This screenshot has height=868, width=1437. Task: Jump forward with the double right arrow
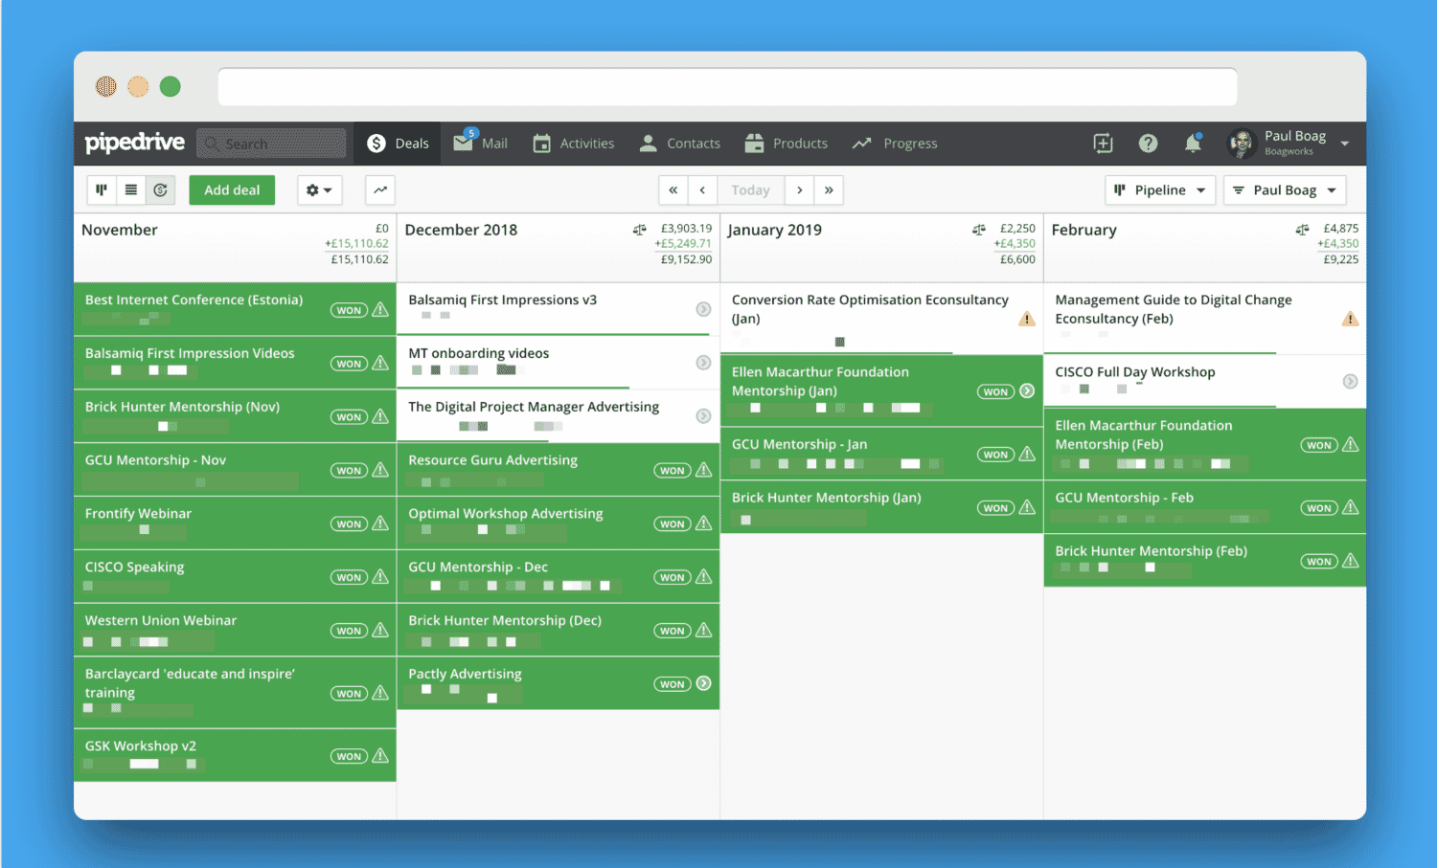click(829, 190)
